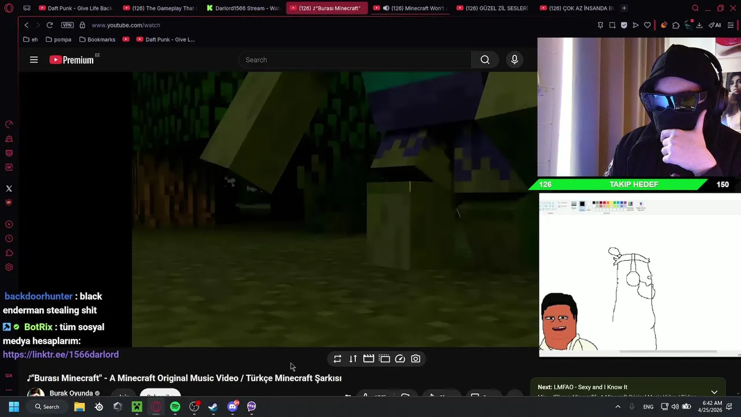Open Steam from taskbar

(213, 407)
